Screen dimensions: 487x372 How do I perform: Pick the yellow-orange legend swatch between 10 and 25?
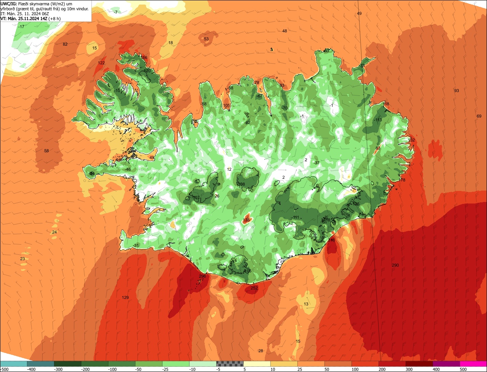284,363
